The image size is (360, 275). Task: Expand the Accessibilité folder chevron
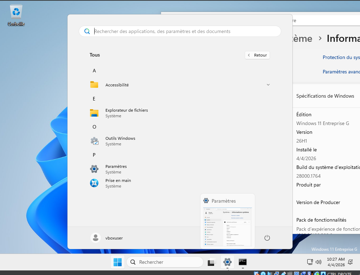click(x=268, y=85)
